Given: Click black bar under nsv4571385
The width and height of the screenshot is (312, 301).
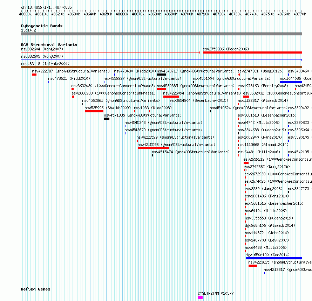Looking at the screenshot, I should point(107,119).
